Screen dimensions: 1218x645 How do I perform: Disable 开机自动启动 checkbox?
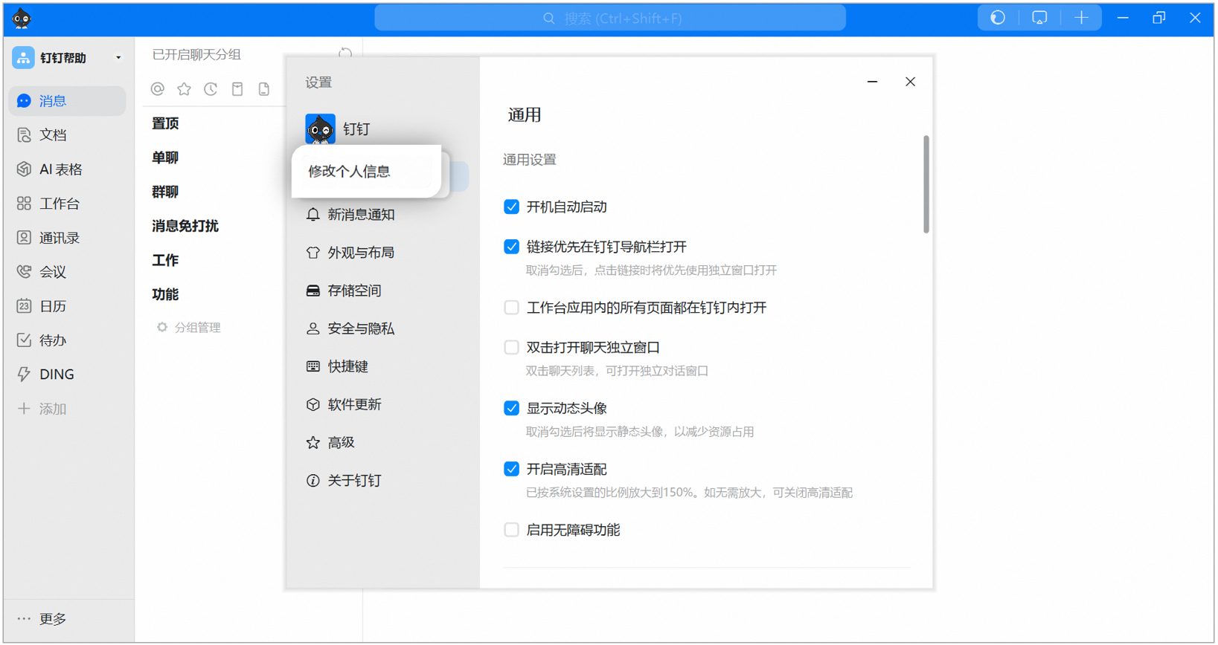pyautogui.click(x=511, y=207)
